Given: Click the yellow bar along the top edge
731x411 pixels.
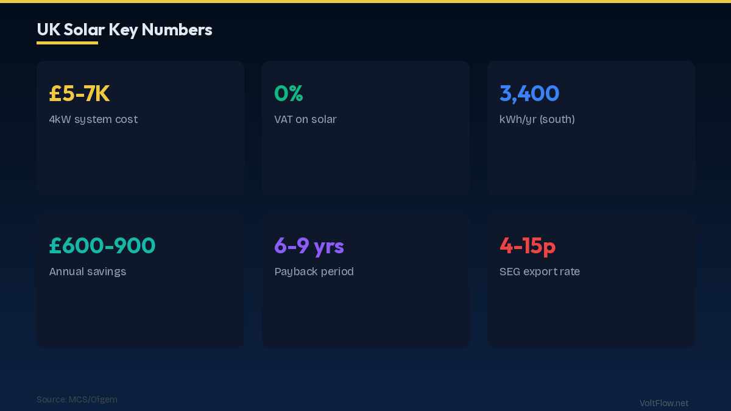Looking at the screenshot, I should [x=365, y=1].
